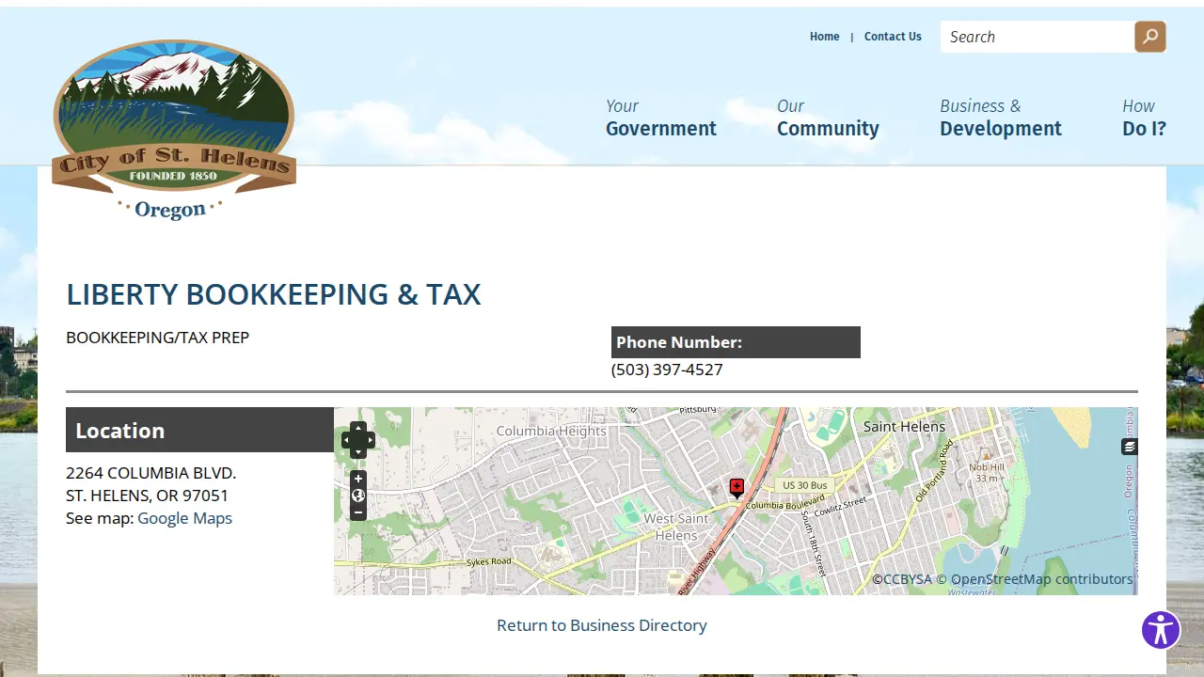1204x677 pixels.
Task: Click the BOOKKEEPING/TAX PREP category text
Action: click(158, 338)
